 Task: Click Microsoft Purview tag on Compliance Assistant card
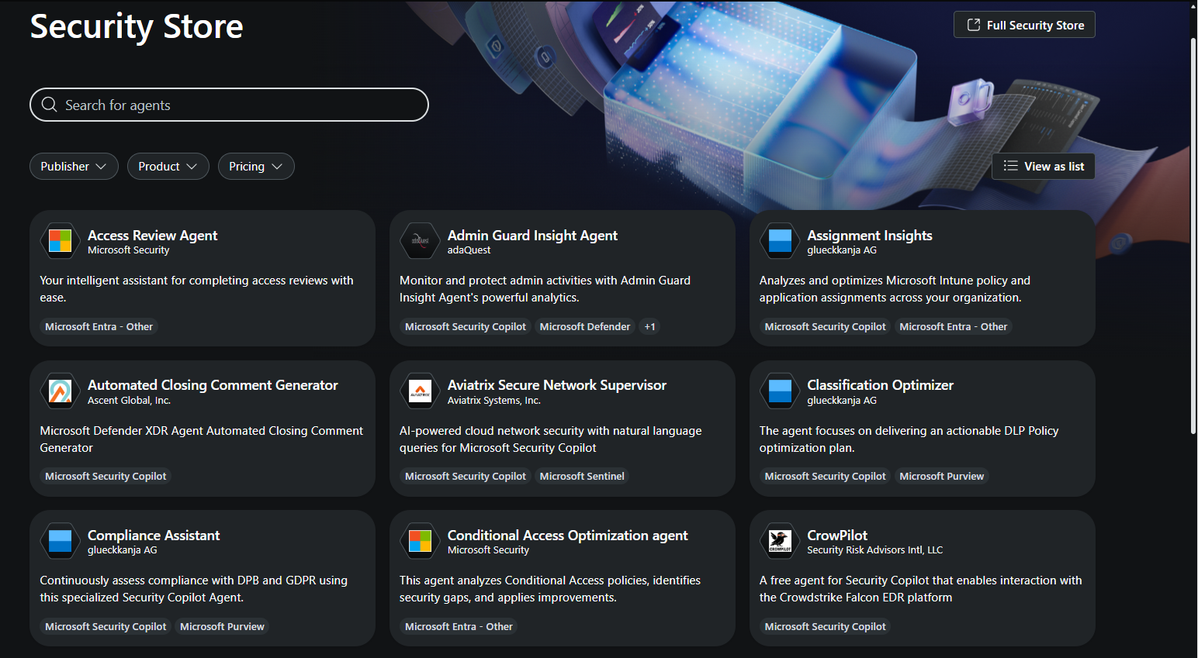click(x=222, y=627)
